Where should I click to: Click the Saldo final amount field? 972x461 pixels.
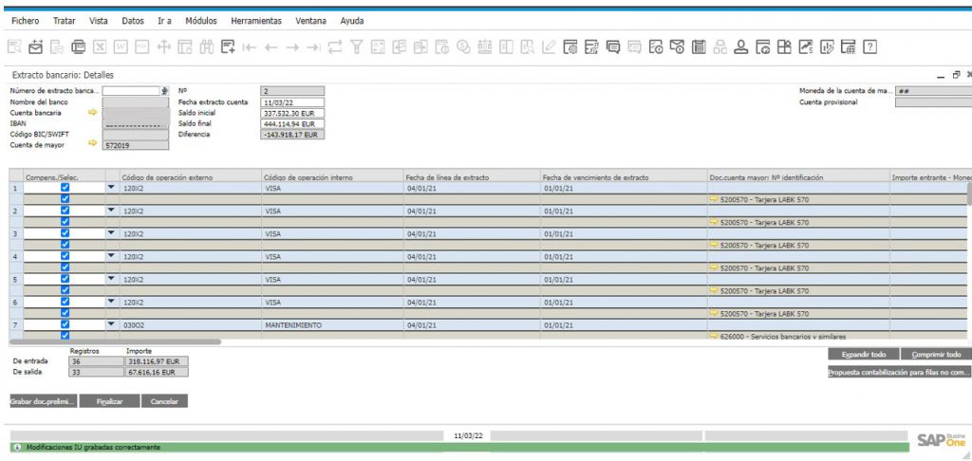pos(292,124)
